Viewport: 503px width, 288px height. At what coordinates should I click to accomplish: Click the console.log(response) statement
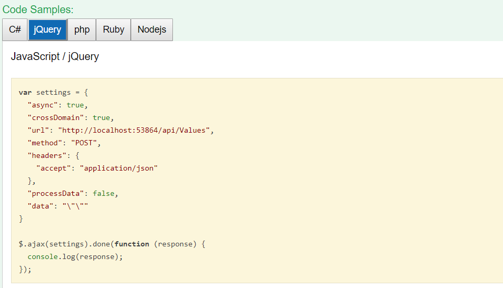click(x=75, y=257)
